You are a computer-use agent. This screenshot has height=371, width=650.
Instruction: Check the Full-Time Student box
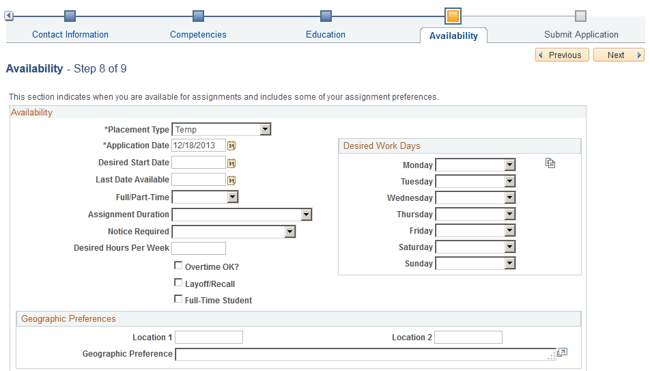tap(178, 299)
